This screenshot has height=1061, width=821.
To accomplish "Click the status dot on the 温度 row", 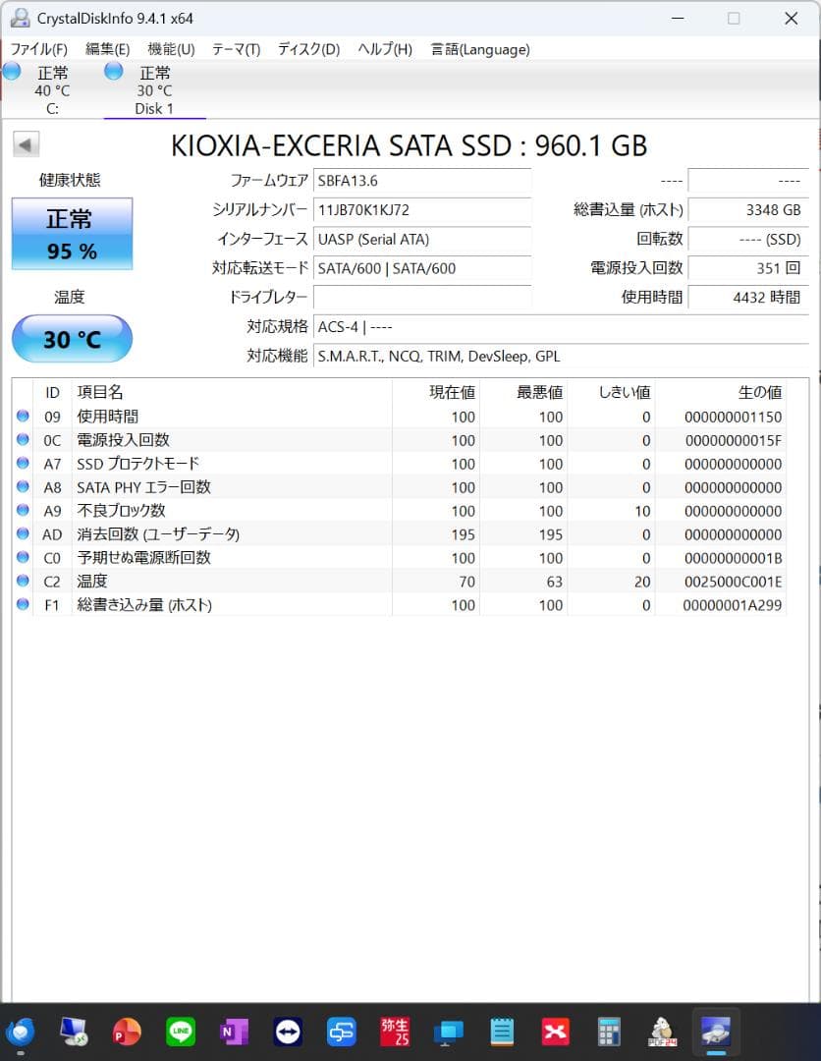I will (x=22, y=581).
